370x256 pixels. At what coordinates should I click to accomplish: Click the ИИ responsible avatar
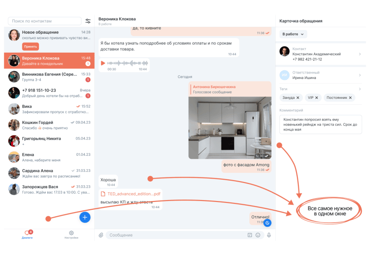tap(284, 75)
